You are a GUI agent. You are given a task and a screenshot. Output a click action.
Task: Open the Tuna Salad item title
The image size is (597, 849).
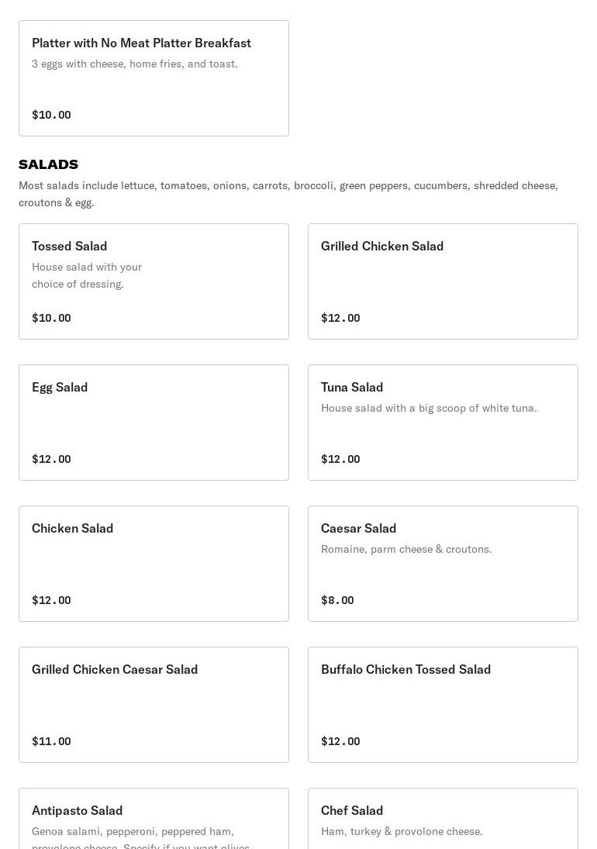coord(352,387)
